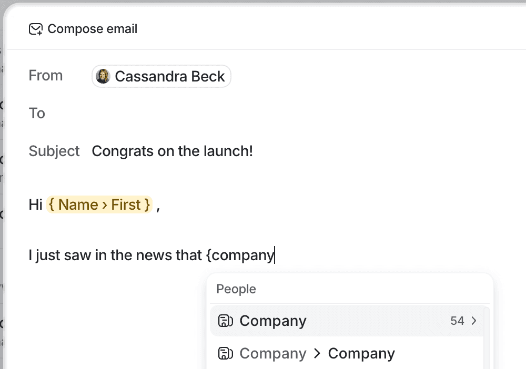
Task: Click the subject field reading Congrats on the launch!
Action: click(173, 151)
